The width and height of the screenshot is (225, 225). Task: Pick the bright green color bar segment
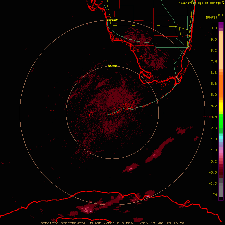[x=221, y=121]
